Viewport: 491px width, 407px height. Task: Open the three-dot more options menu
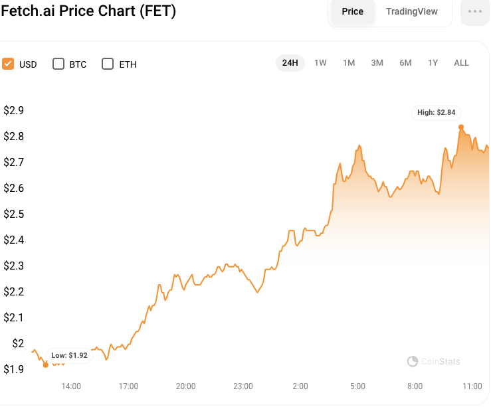474,12
